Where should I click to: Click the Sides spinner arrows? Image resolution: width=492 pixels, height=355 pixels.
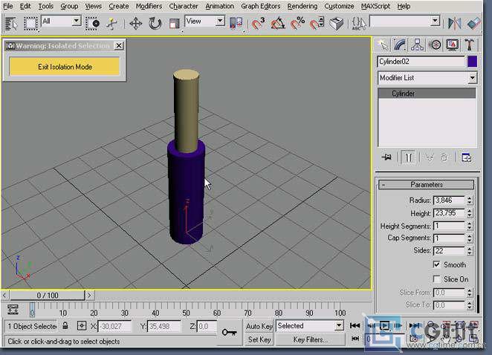(470, 251)
